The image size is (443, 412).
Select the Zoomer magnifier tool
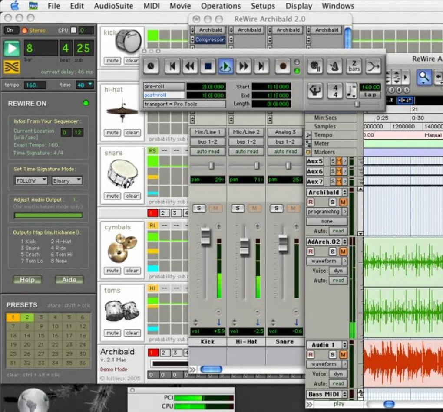(424, 77)
